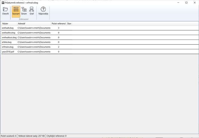Select the Seznam list view icon

[16, 9]
